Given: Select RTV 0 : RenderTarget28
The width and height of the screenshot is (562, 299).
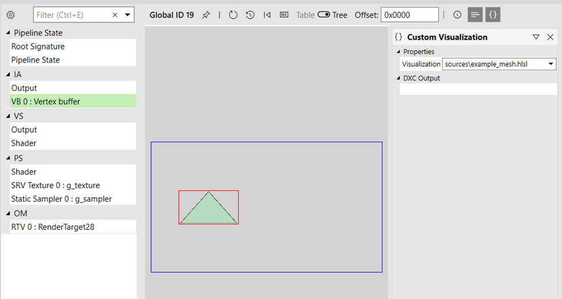Looking at the screenshot, I should tap(73, 227).
